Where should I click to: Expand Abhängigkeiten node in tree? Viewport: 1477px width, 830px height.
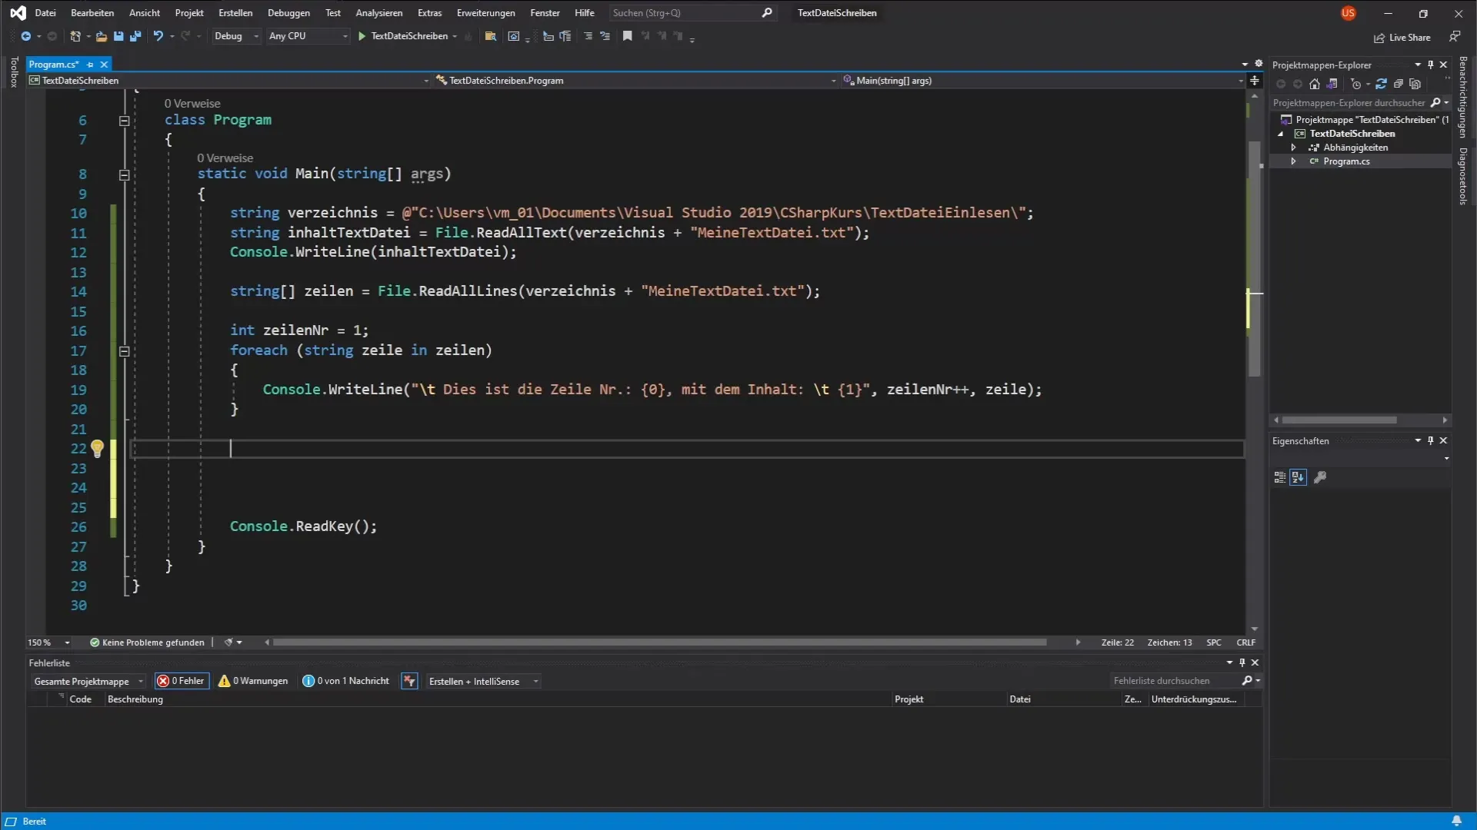click(x=1293, y=148)
